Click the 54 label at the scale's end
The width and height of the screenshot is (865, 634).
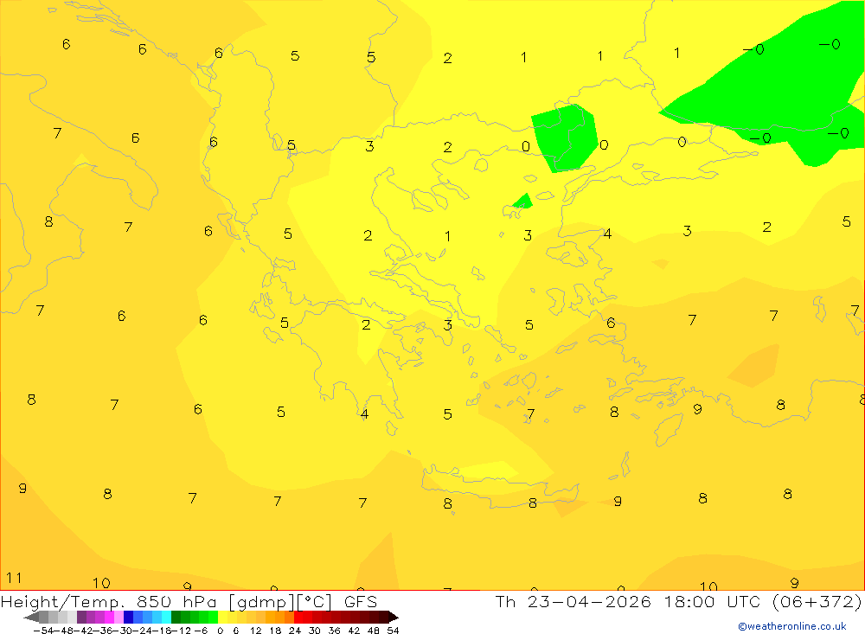click(x=393, y=631)
